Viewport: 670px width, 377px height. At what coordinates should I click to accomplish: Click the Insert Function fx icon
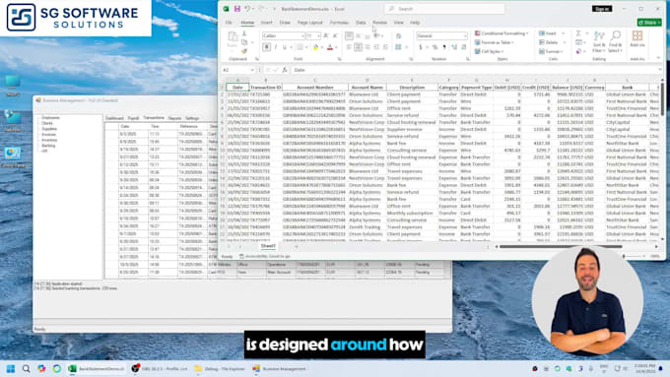coord(285,70)
